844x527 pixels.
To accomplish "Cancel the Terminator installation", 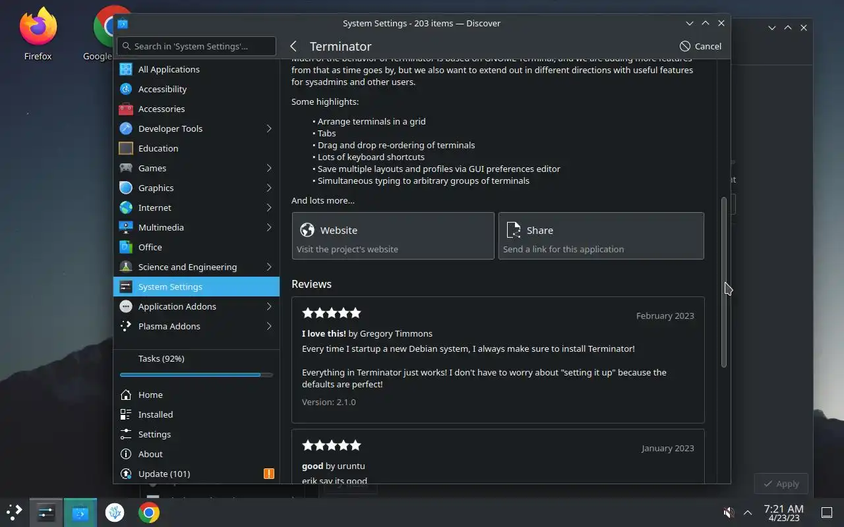I will [700, 46].
